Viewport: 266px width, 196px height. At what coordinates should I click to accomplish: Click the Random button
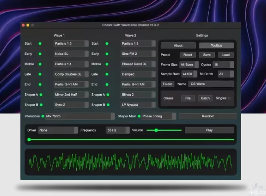[x=208, y=116]
